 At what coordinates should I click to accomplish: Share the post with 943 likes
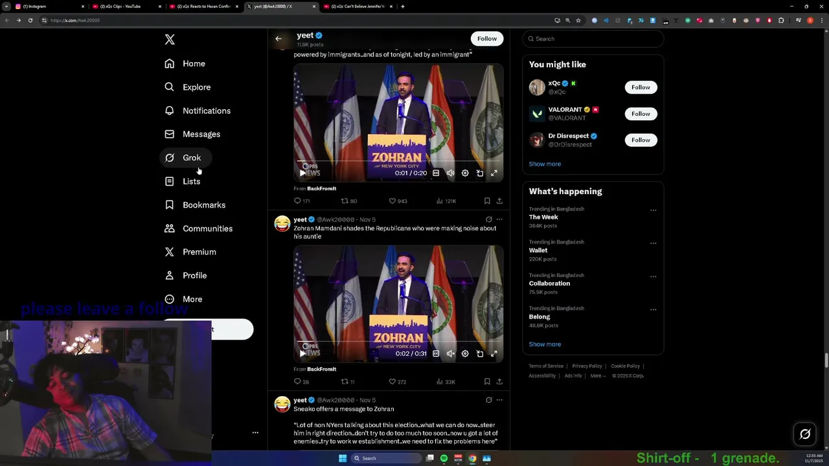499,201
